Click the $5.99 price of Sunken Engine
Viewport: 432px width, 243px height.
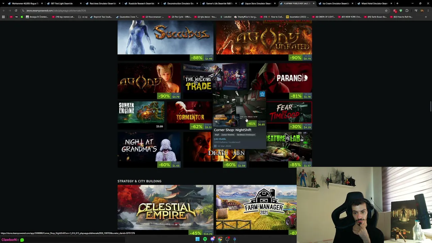[x=159, y=127]
